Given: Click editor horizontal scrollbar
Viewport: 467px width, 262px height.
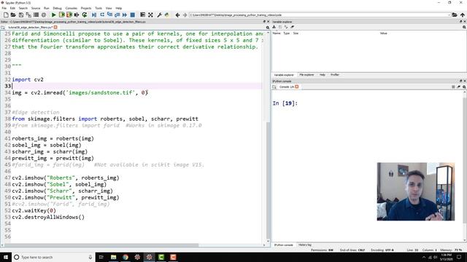Looking at the screenshot, I should tap(101, 245).
